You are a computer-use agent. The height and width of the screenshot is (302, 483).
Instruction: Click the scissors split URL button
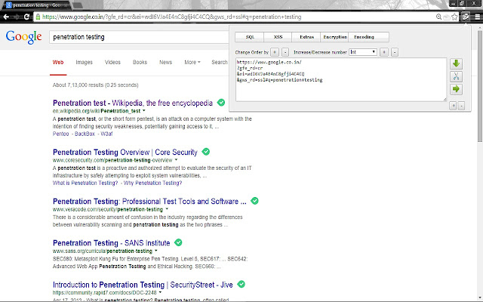pos(456,76)
